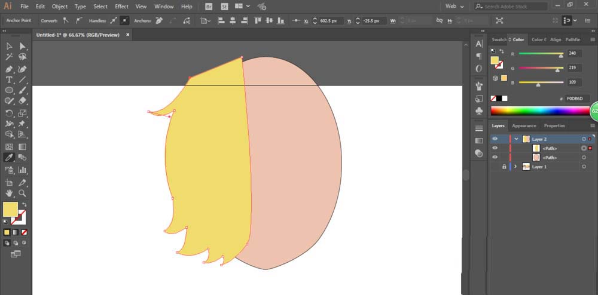Select the Selection tool arrow
Screen dimensions: 598x295
[9, 46]
